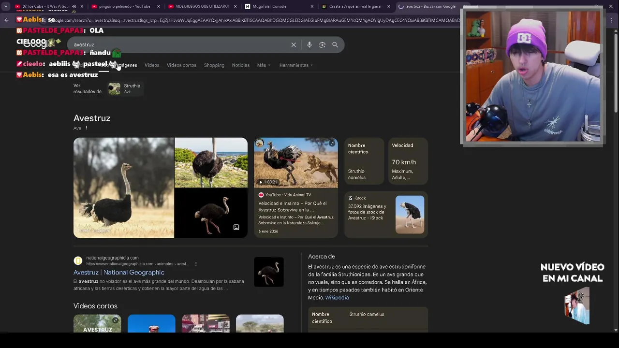This screenshot has height=348, width=619.
Task: Open the browser tab list chevron
Action: click(5, 6)
